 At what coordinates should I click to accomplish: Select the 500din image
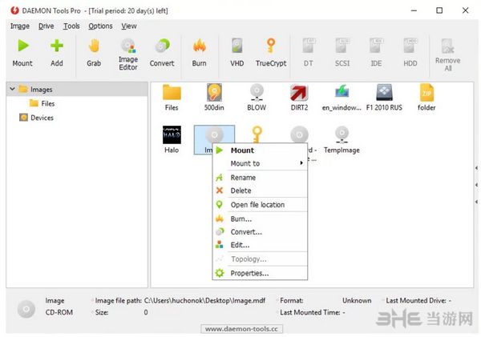tap(214, 98)
